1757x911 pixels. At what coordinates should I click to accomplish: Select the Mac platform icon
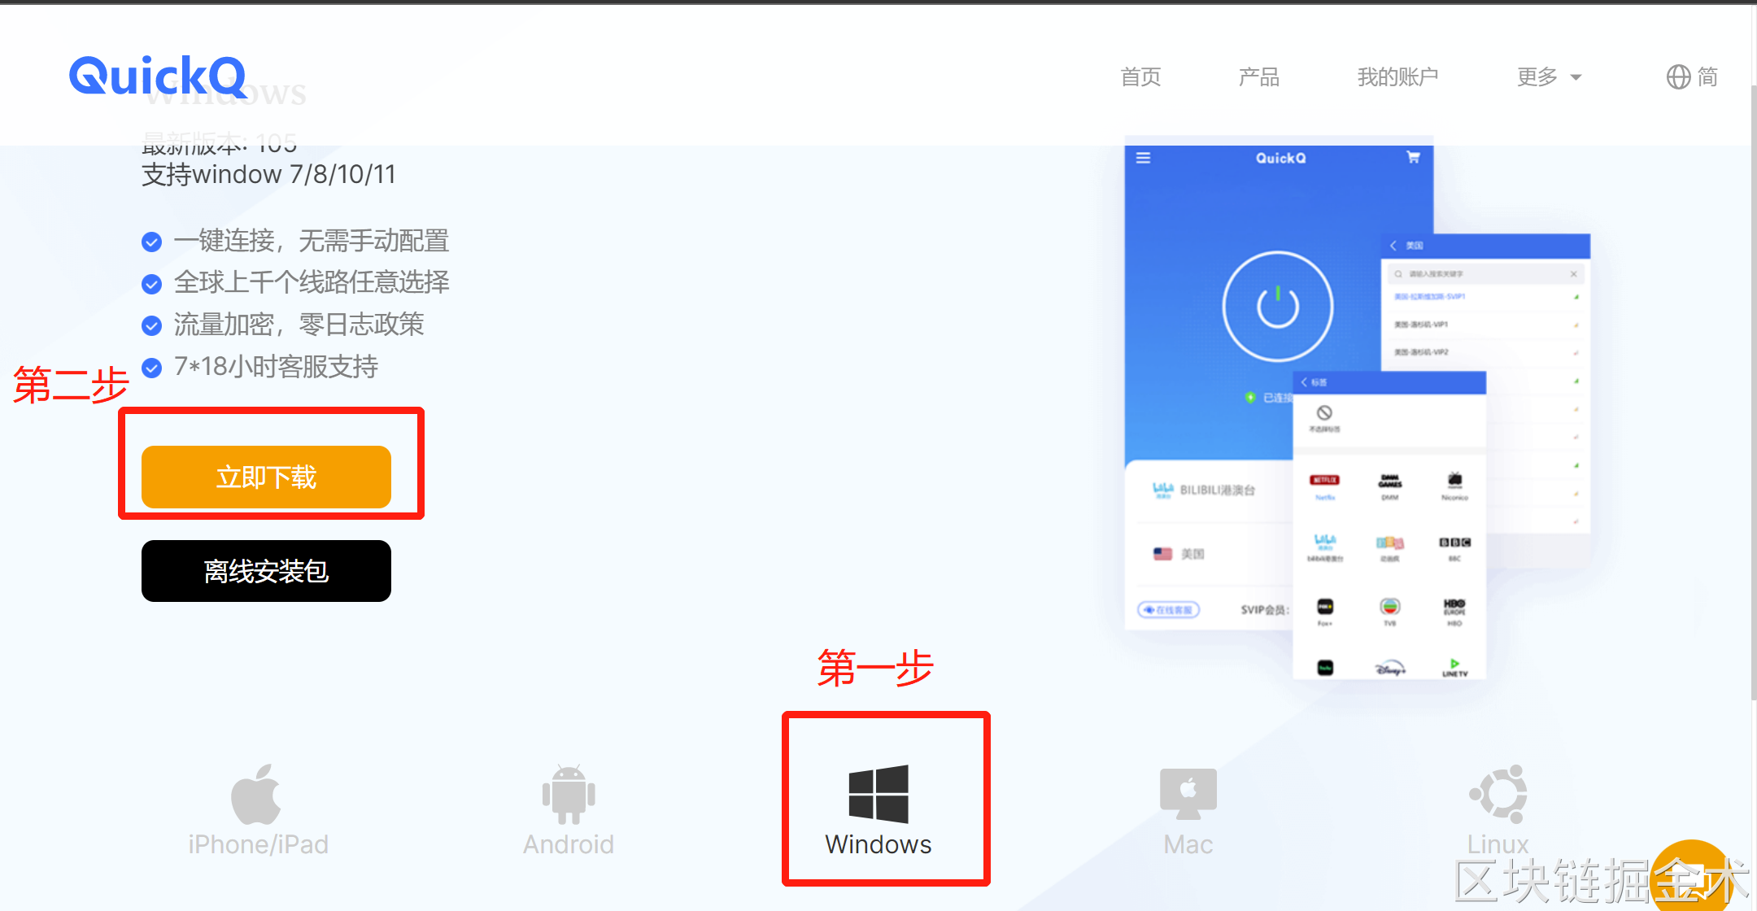pyautogui.click(x=1188, y=793)
